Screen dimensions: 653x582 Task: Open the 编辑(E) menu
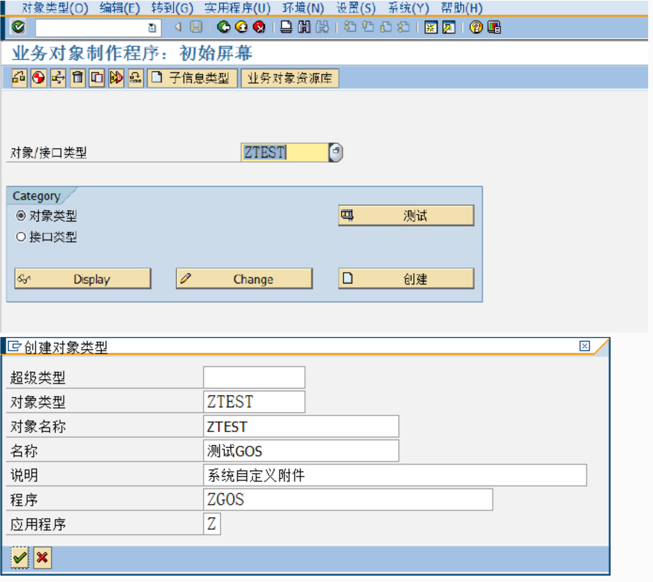click(120, 8)
